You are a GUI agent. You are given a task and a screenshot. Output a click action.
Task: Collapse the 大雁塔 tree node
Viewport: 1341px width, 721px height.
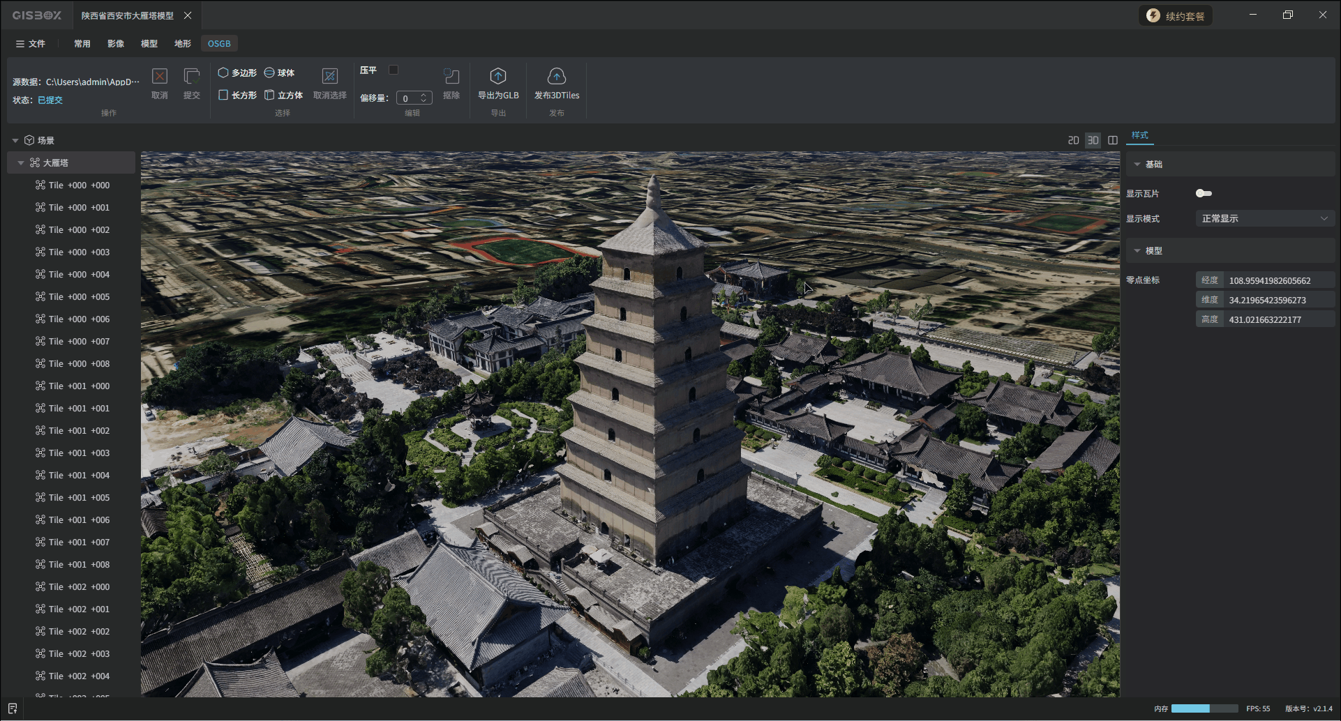pos(21,162)
